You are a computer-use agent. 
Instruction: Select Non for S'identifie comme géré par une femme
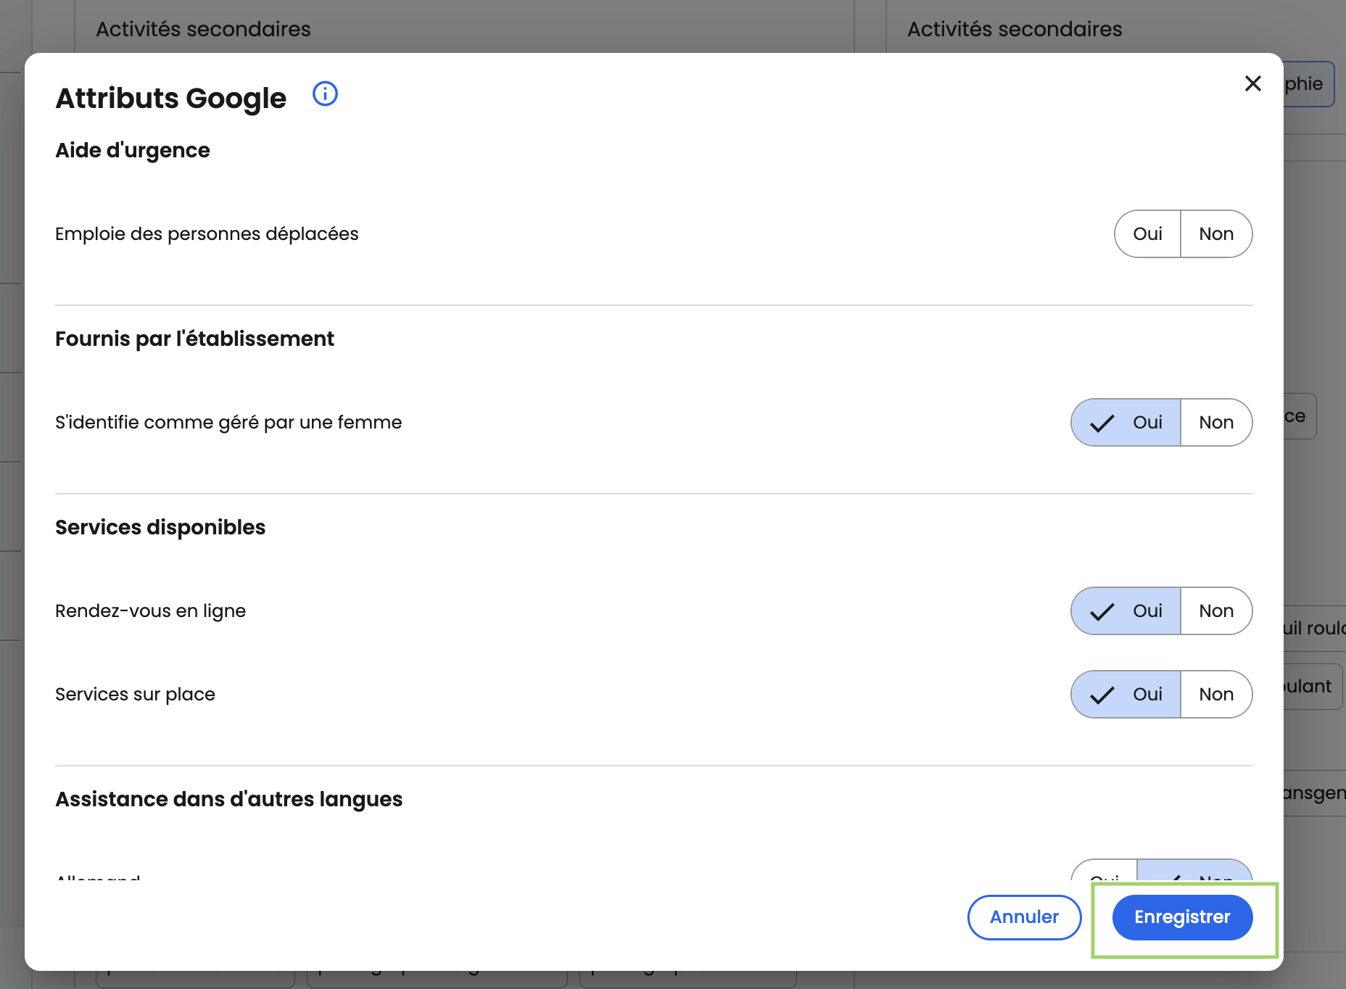1216,422
